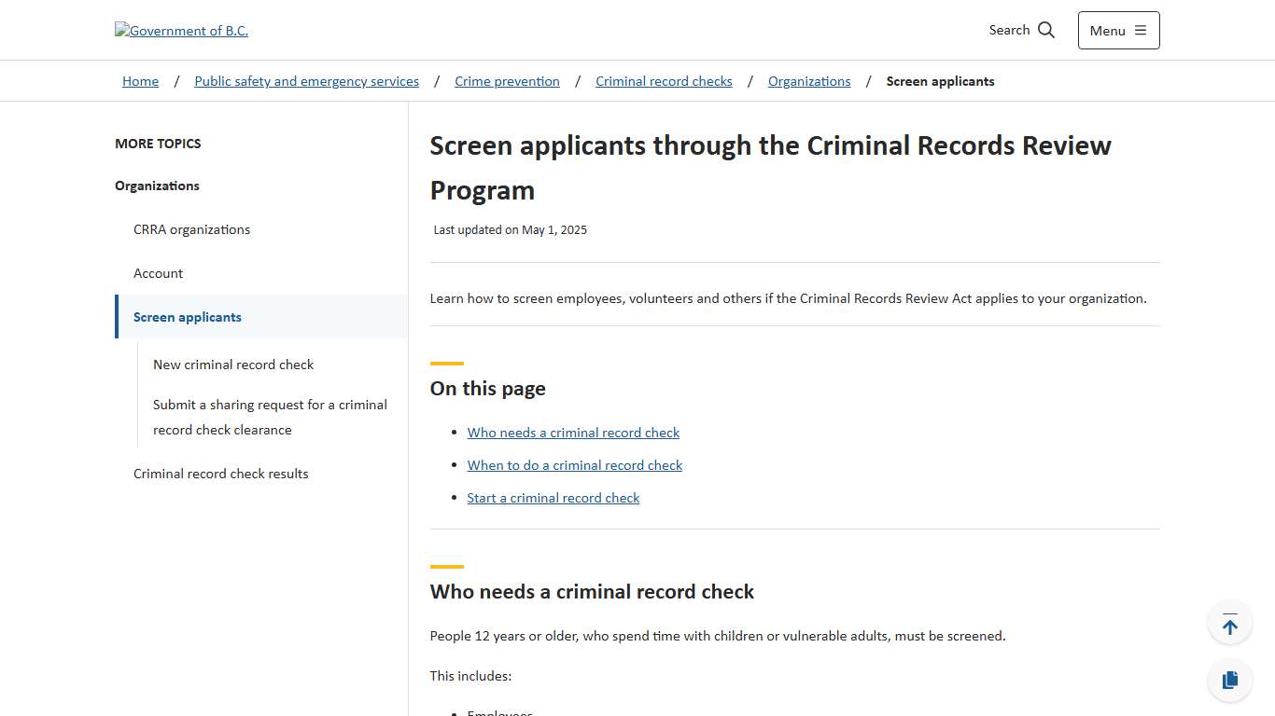Click the Government of B.C. logo
Image resolution: width=1275 pixels, height=716 pixels.
tap(181, 30)
